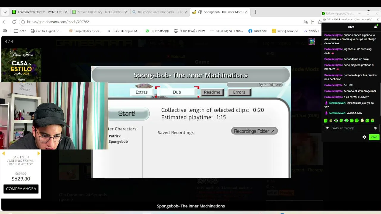This screenshot has width=381, height=214.
Task: Click the first green emote in the emote row
Action: pyautogui.click(x=326, y=121)
